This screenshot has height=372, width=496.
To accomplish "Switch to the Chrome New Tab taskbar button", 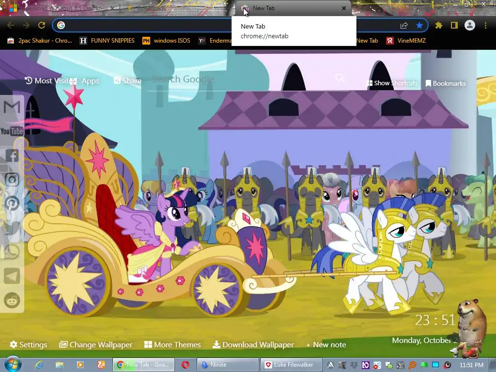I will [x=143, y=365].
